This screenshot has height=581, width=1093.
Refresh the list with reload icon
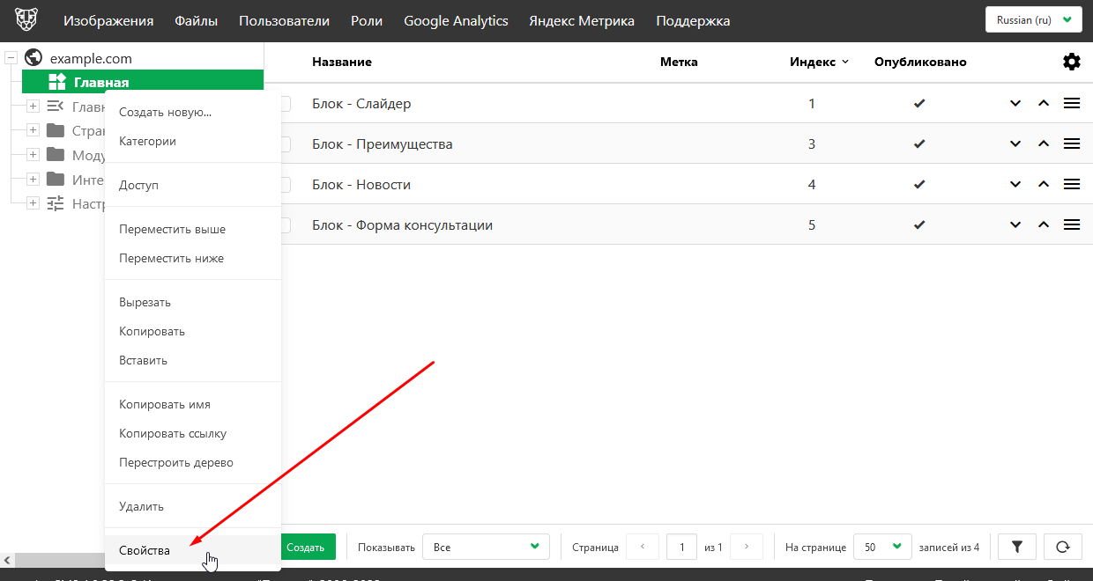coord(1062,547)
